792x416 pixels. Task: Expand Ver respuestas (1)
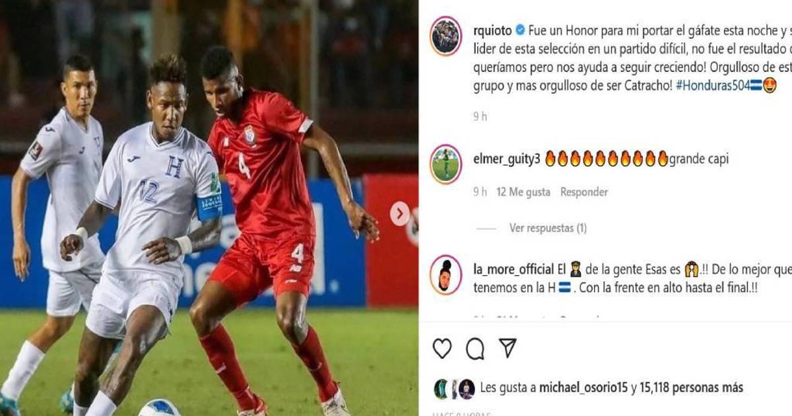[548, 228]
